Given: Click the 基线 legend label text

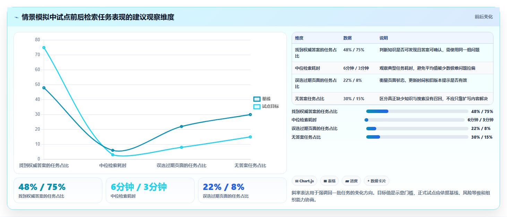Looking at the screenshot, I should coord(266,99).
